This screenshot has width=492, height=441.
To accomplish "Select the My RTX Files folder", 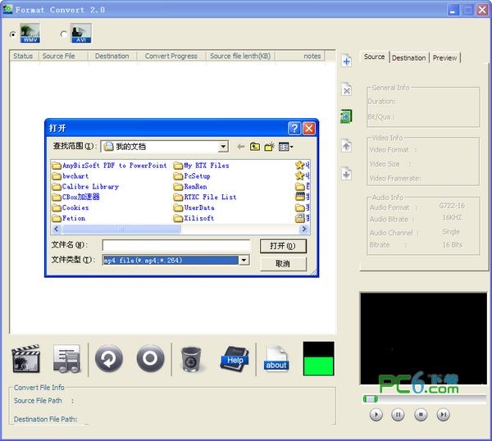I will pyautogui.click(x=202, y=166).
